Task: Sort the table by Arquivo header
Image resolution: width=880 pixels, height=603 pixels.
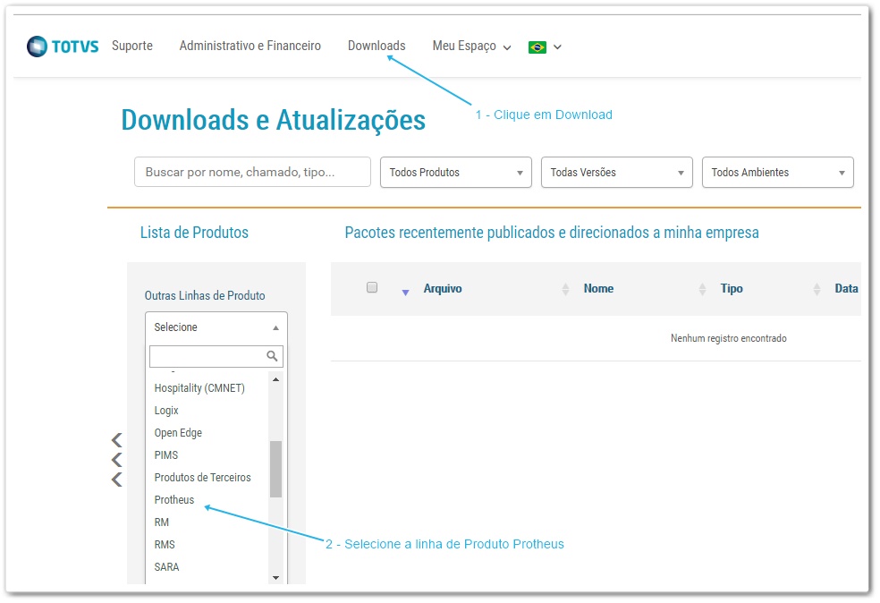Action: pyautogui.click(x=443, y=289)
